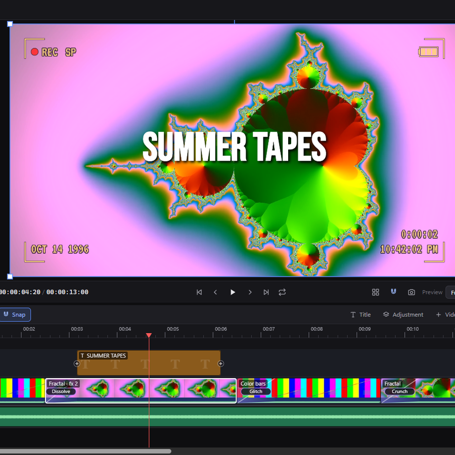Click the 00:03 ruler mark
Screen dimensions: 455x455
coord(77,329)
